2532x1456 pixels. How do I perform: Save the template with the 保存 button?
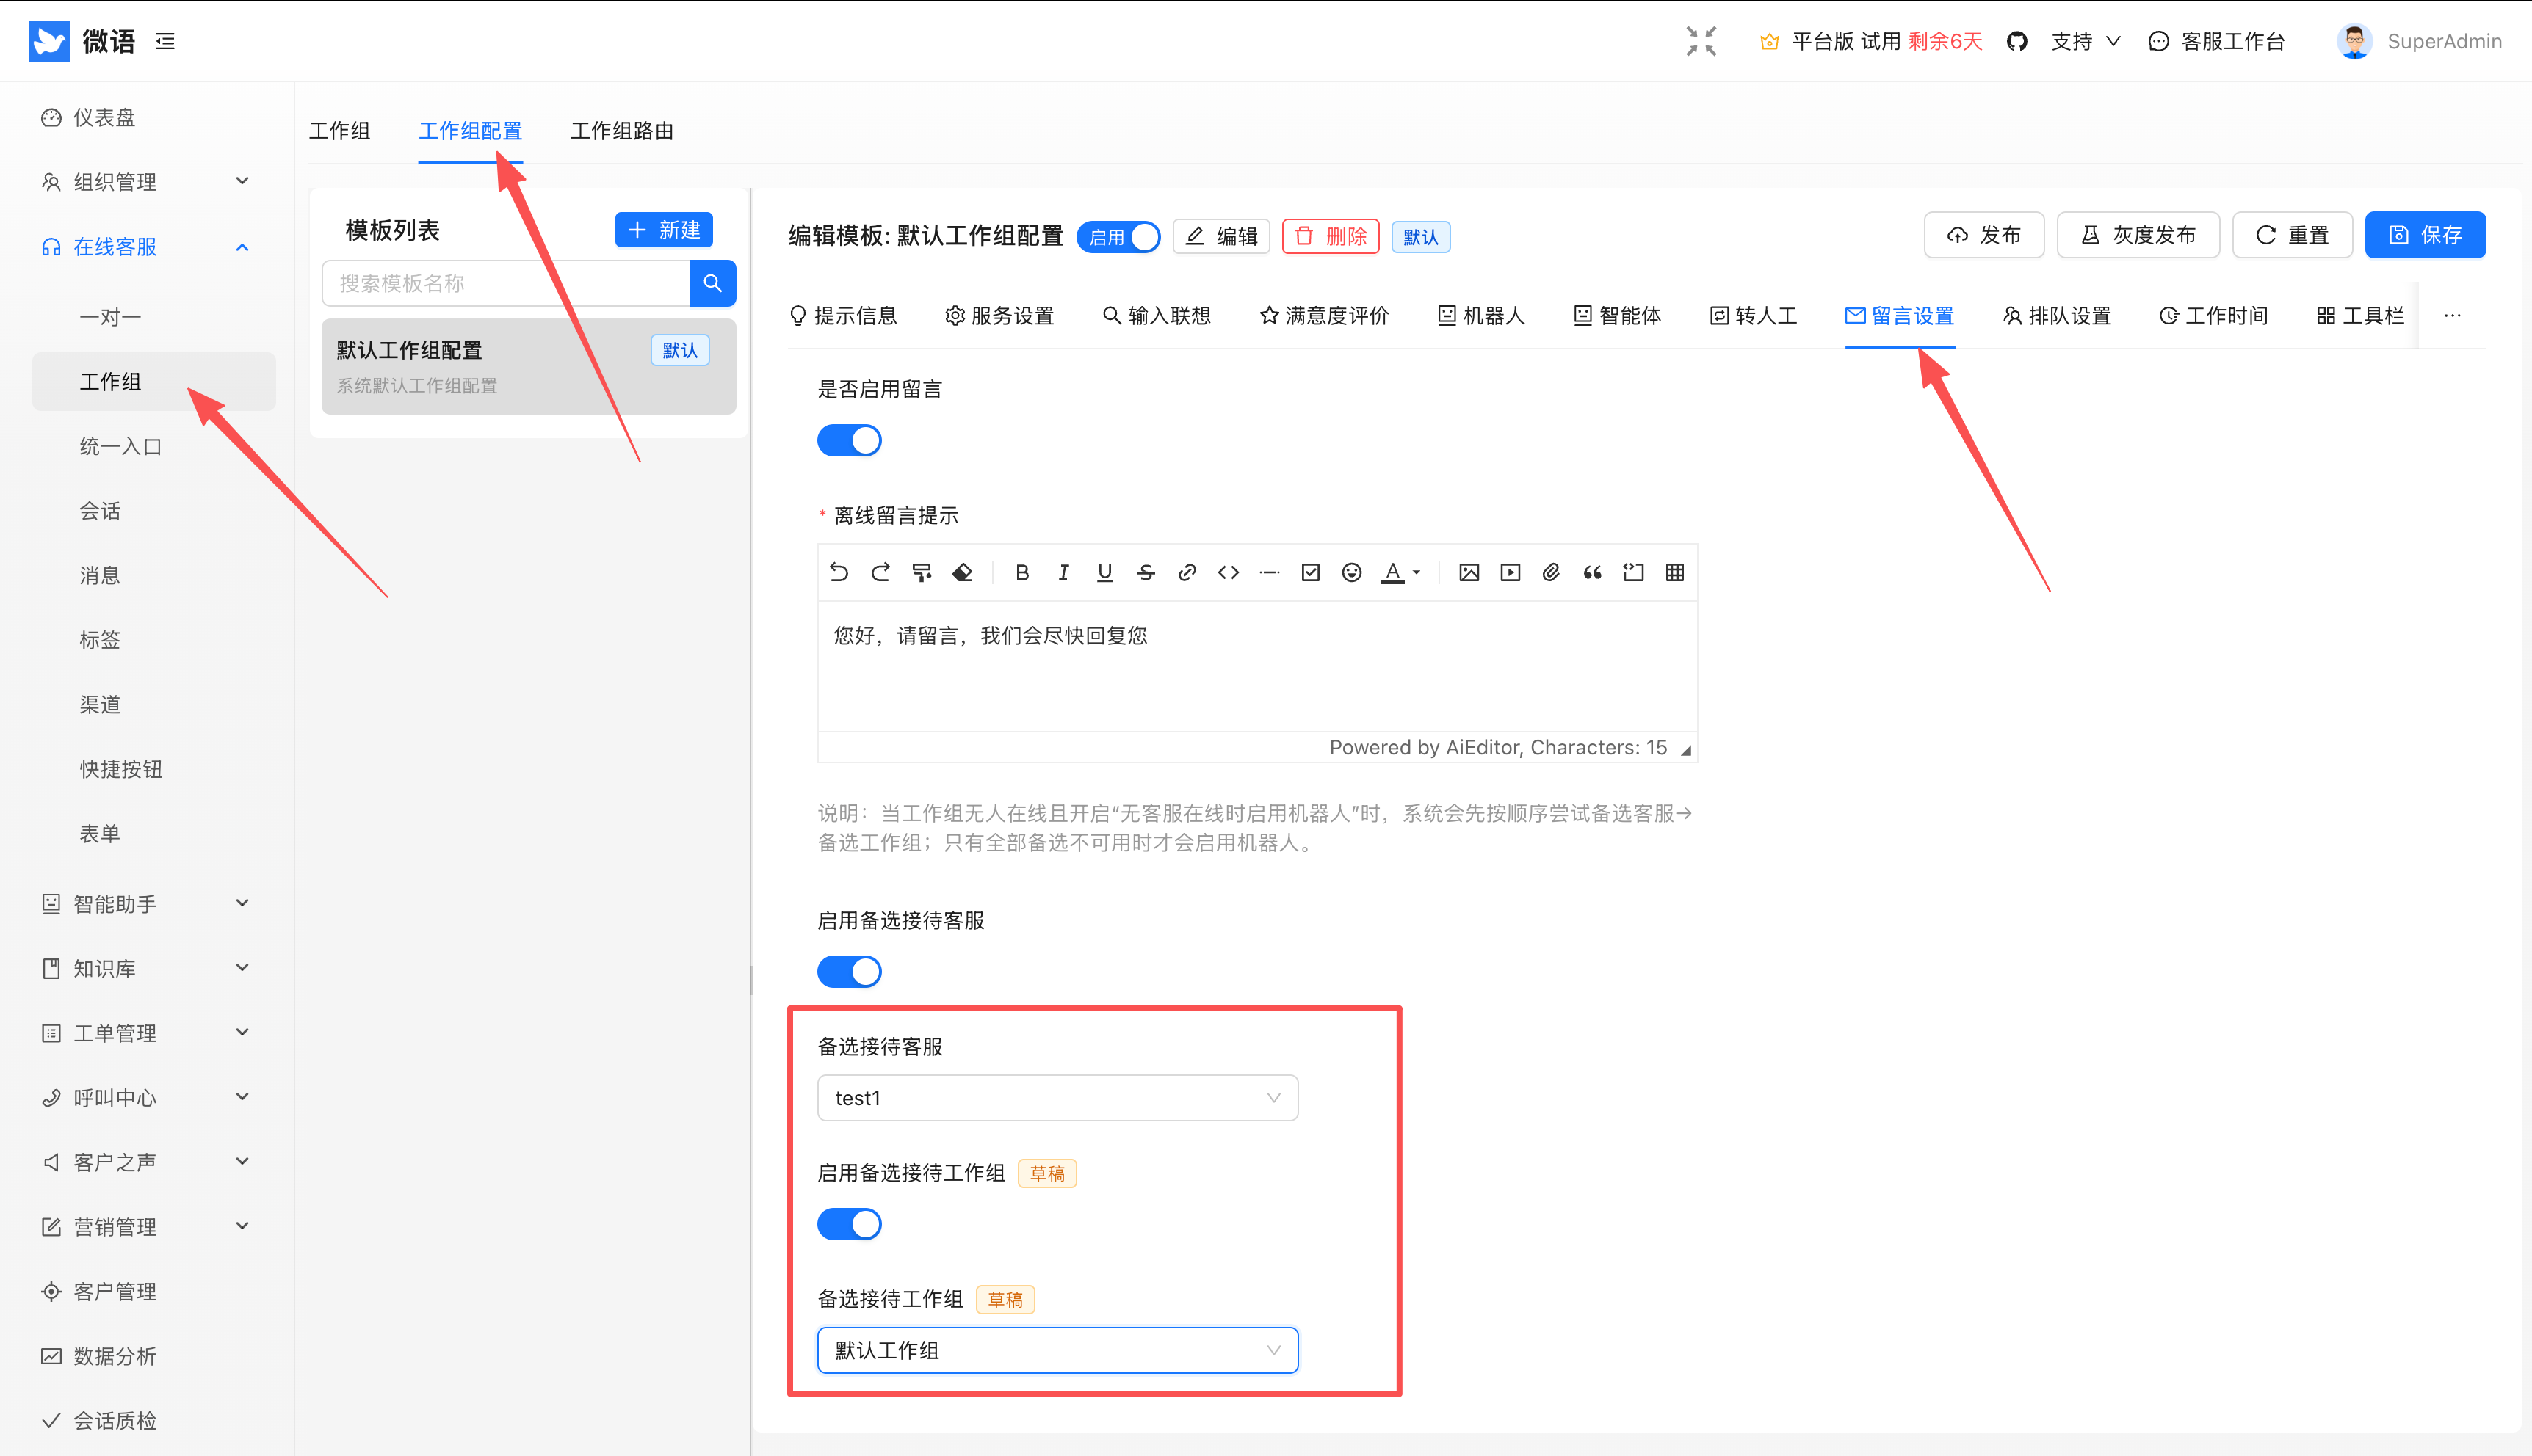[2425, 234]
